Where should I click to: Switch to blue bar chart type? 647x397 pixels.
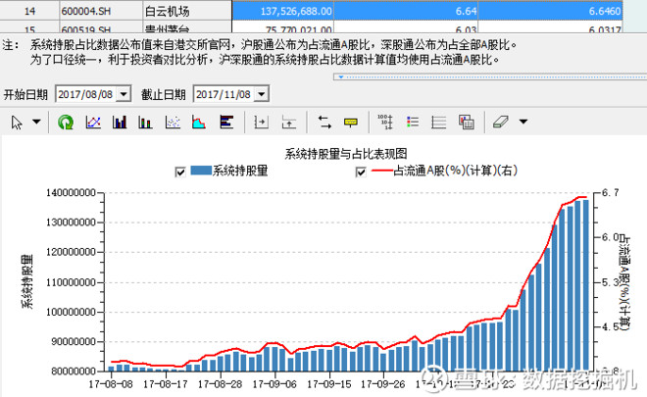click(120, 123)
